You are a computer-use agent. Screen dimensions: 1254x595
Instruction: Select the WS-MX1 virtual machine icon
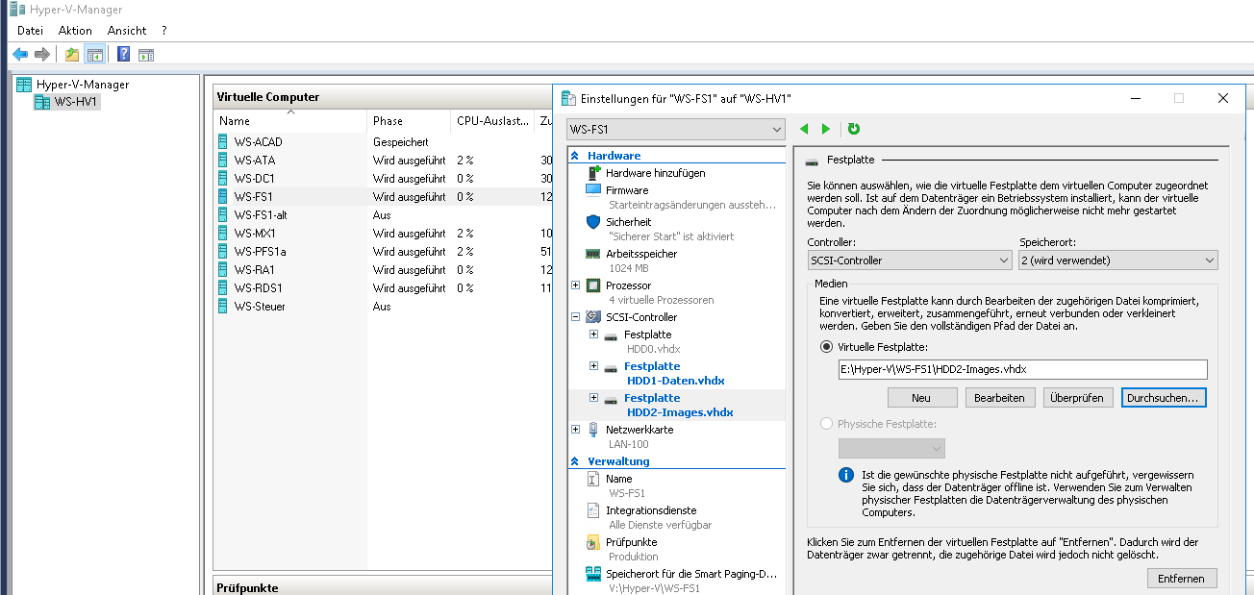click(x=224, y=234)
